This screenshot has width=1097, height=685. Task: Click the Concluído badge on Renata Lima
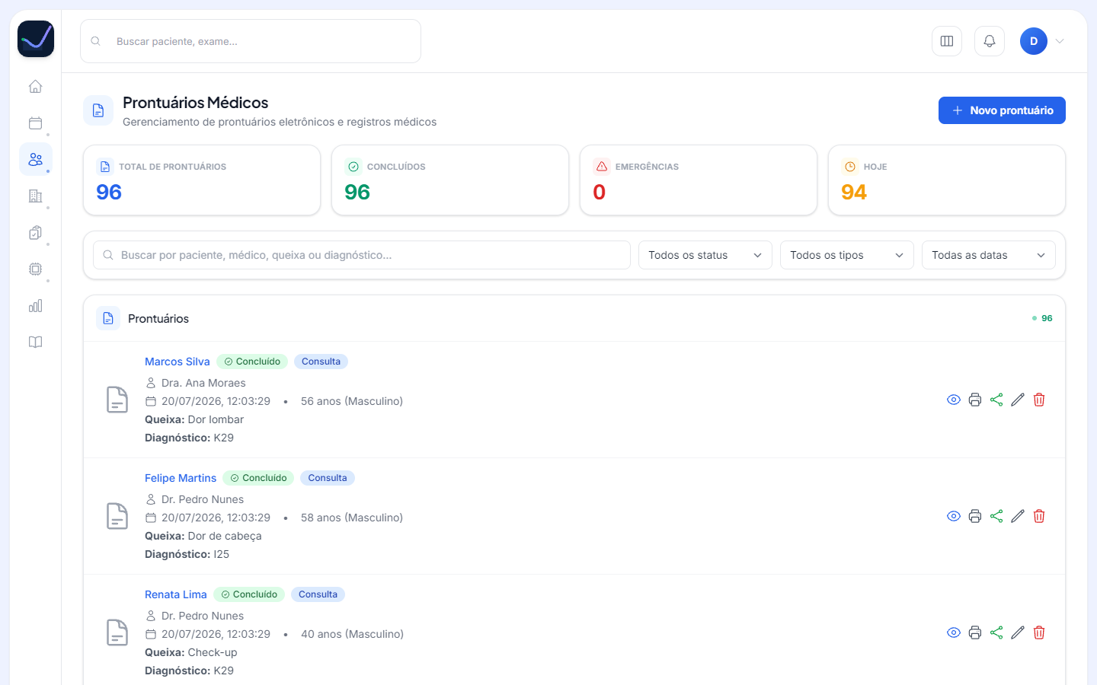[x=249, y=594]
